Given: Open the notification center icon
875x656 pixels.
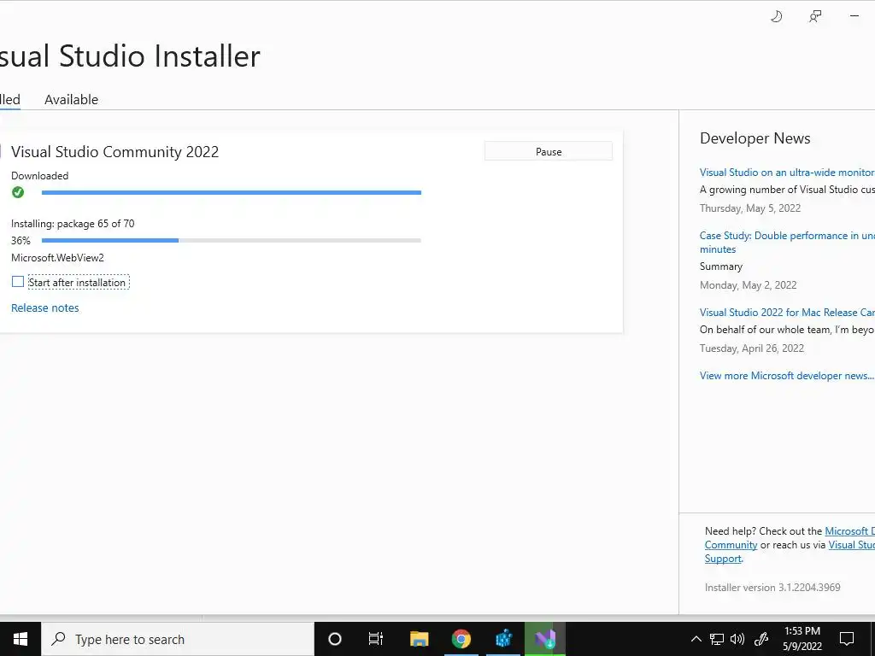Looking at the screenshot, I should coord(847,639).
